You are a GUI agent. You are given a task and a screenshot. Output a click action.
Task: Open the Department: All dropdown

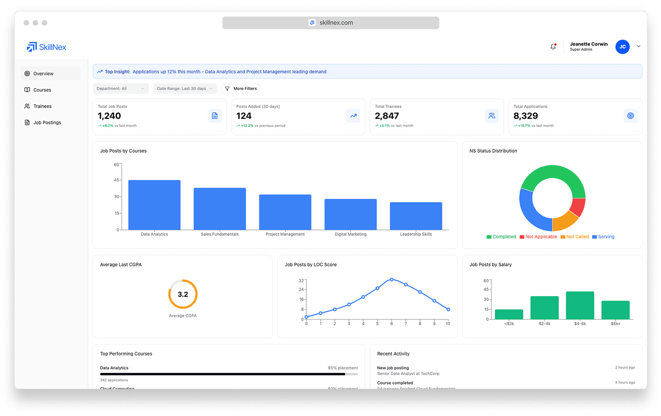coord(120,89)
